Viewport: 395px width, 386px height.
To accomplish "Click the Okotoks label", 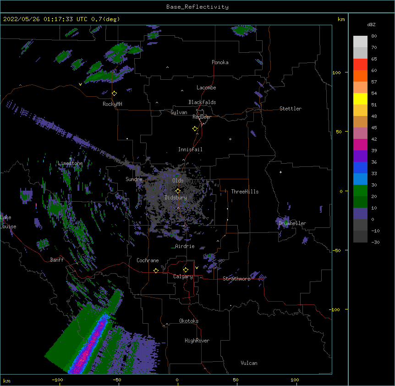I will pos(189,321).
